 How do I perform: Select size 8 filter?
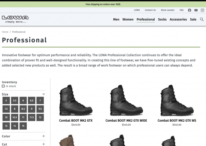[x=15, y=109]
